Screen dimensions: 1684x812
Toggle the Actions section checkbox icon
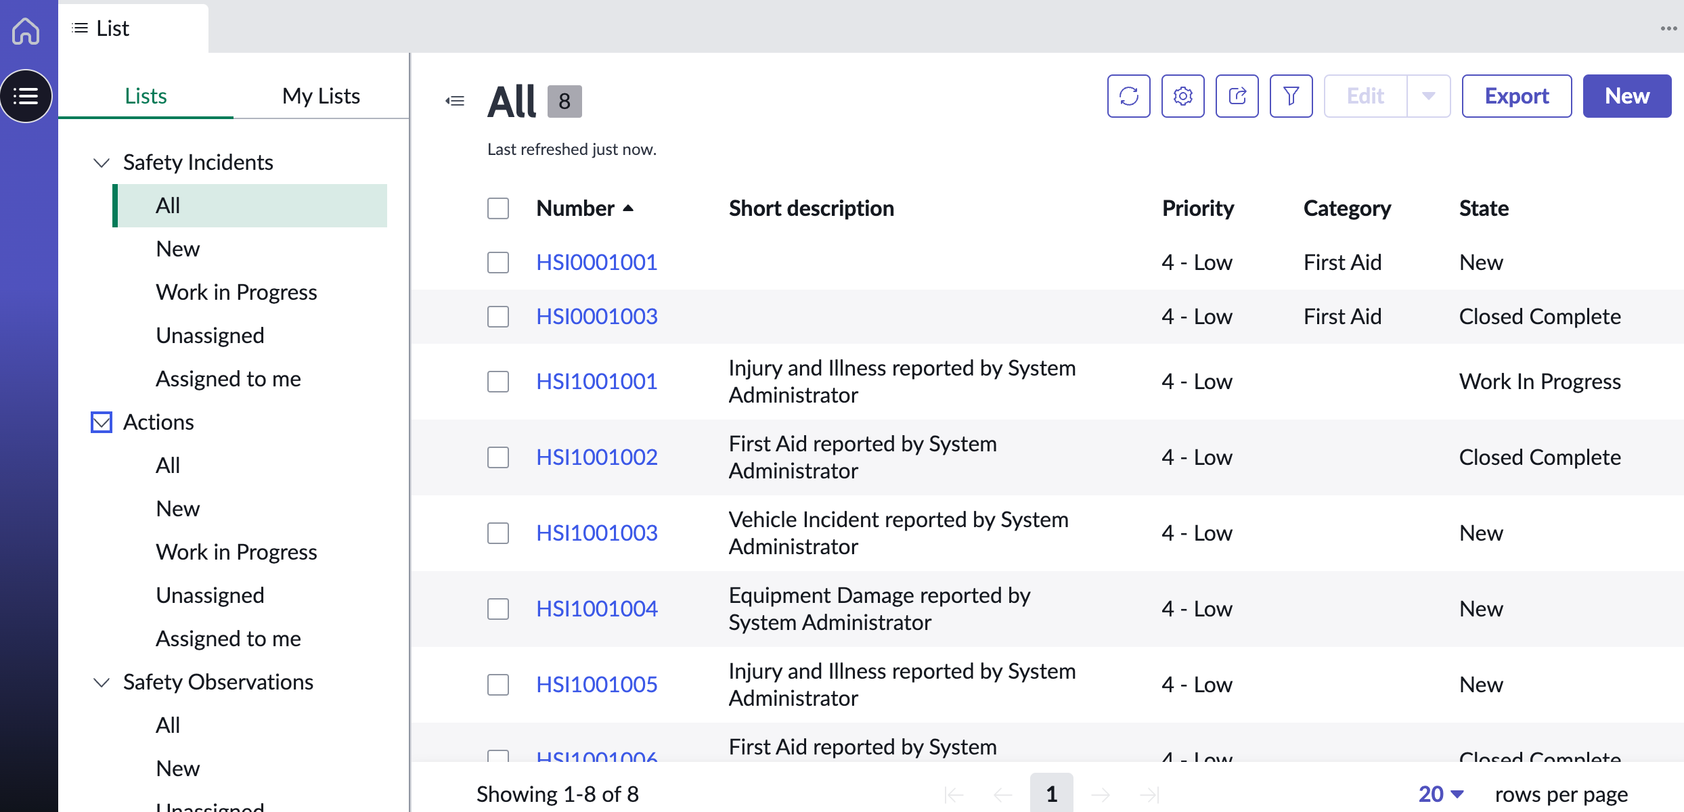click(x=102, y=422)
